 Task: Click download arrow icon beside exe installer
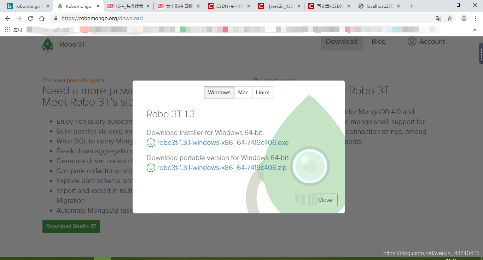coord(151,143)
